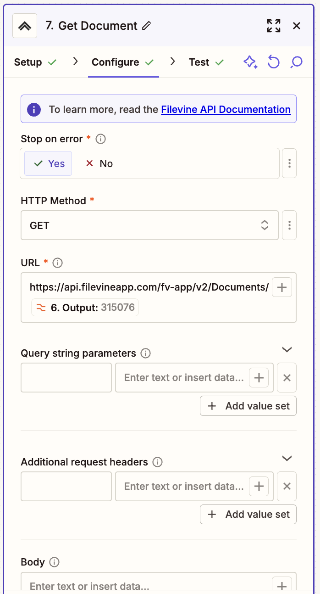Expand the editor to fullscreen

pos(274,26)
